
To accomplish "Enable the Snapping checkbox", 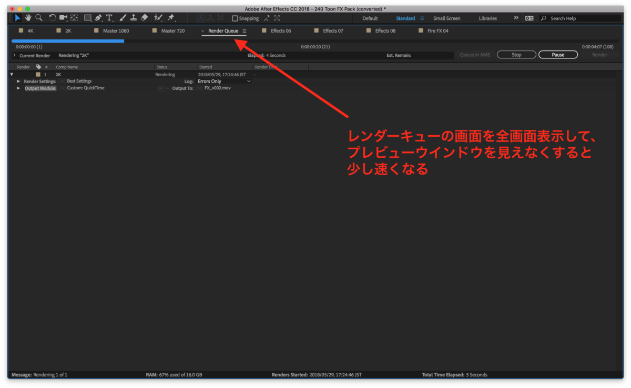I will click(x=235, y=18).
